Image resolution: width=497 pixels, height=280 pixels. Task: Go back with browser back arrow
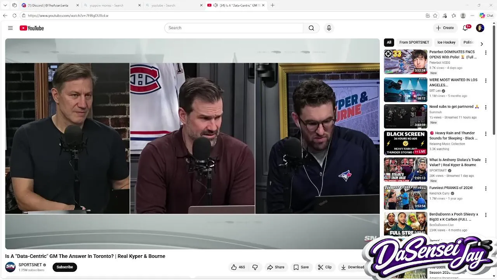(x=5, y=16)
